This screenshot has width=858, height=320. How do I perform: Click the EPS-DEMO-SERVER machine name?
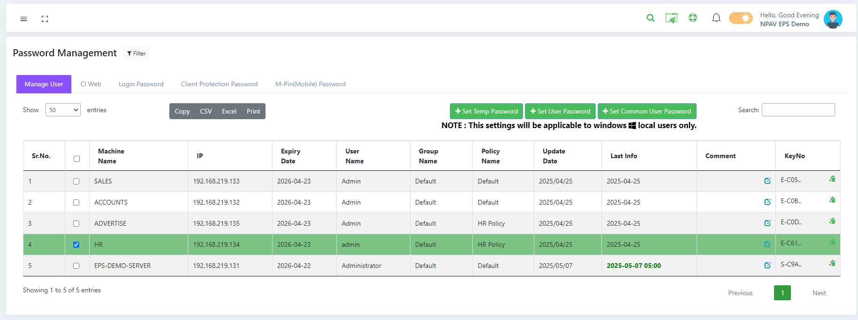(122, 266)
